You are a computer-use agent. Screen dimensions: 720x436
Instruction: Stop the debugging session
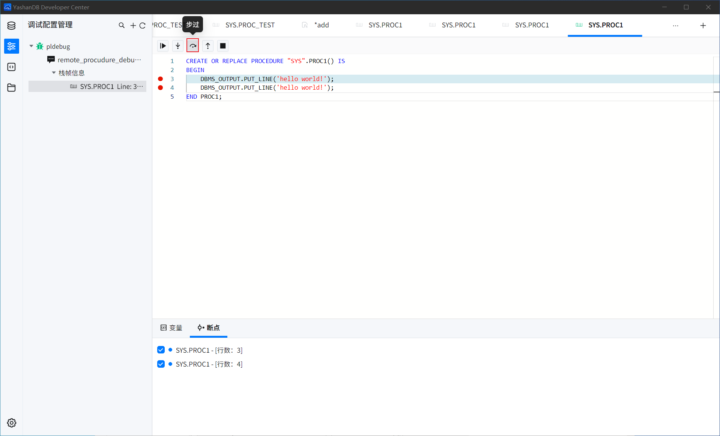click(223, 46)
